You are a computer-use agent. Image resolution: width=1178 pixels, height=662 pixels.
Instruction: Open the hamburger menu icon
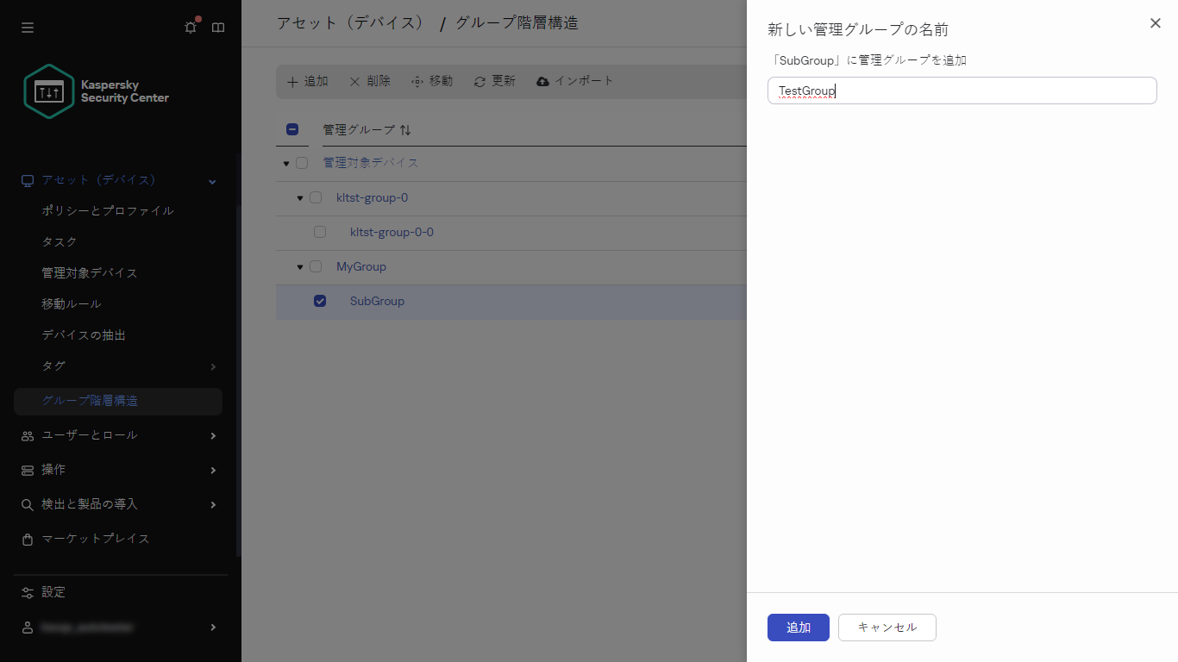[27, 27]
